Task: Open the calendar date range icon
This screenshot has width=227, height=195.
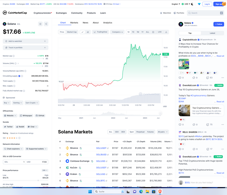Action: coord(153,32)
